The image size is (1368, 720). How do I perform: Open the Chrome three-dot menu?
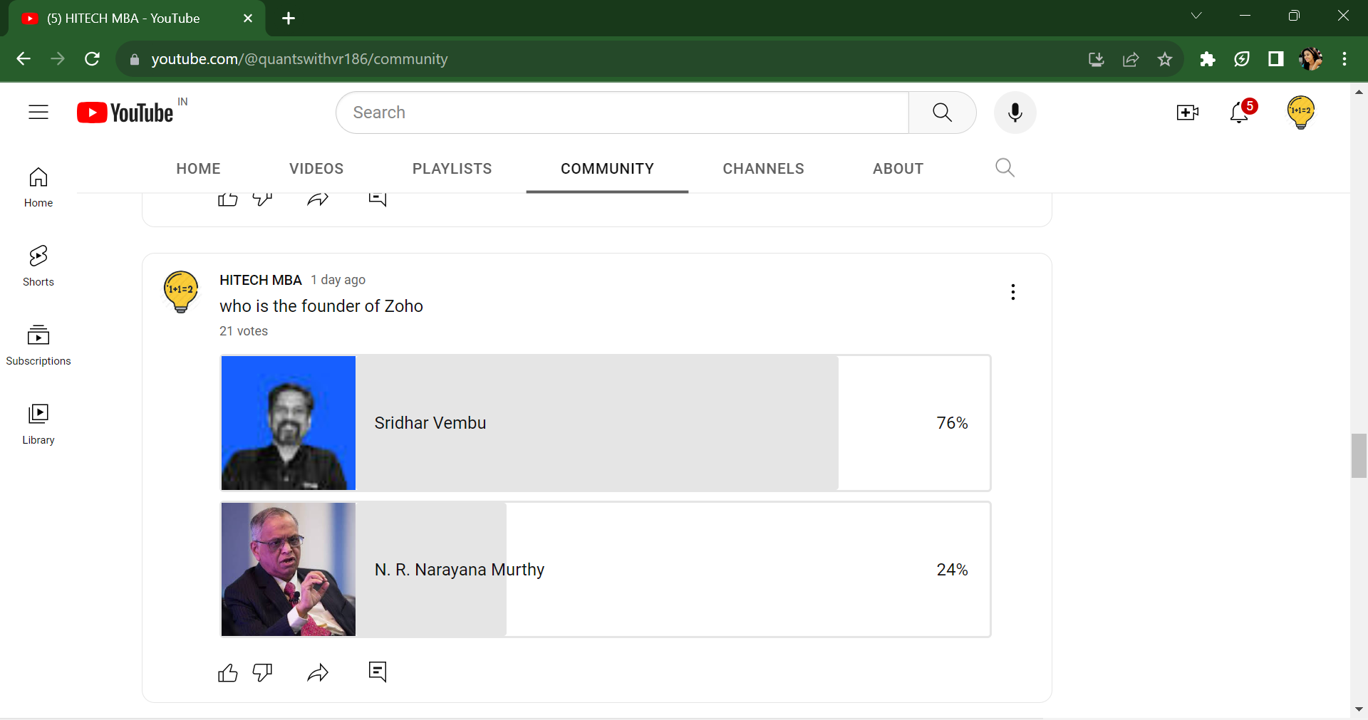pos(1344,59)
